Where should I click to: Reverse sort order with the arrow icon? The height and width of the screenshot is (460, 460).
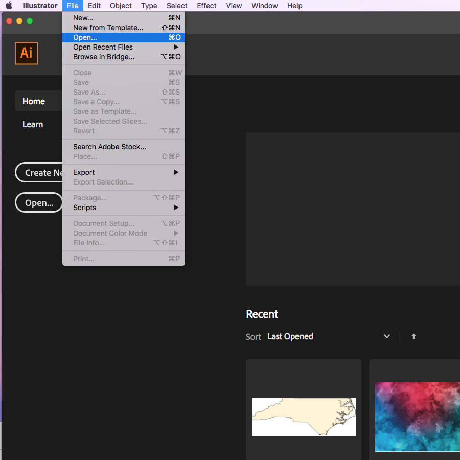tap(413, 336)
